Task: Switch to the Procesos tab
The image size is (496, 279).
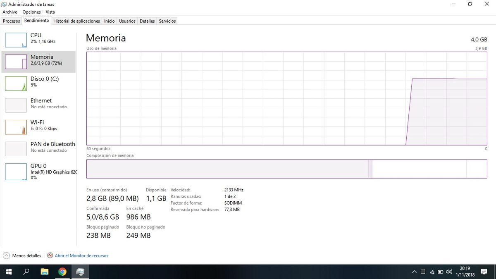Action: pos(11,21)
